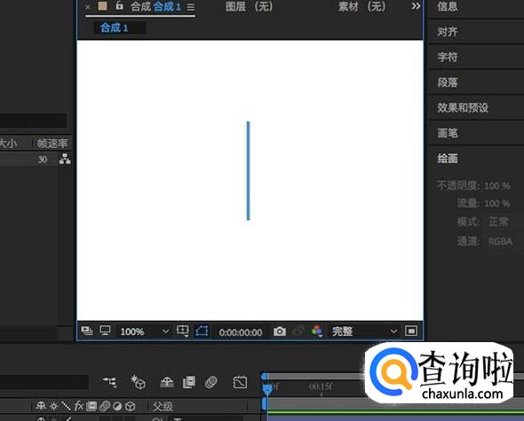Screen dimensions: 524x421
Task: Click the current time 0:00:00:00 display
Action: (241, 332)
